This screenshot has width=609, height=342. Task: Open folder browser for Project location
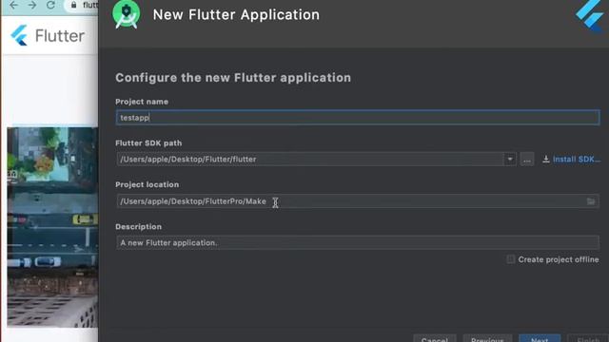[x=591, y=201]
